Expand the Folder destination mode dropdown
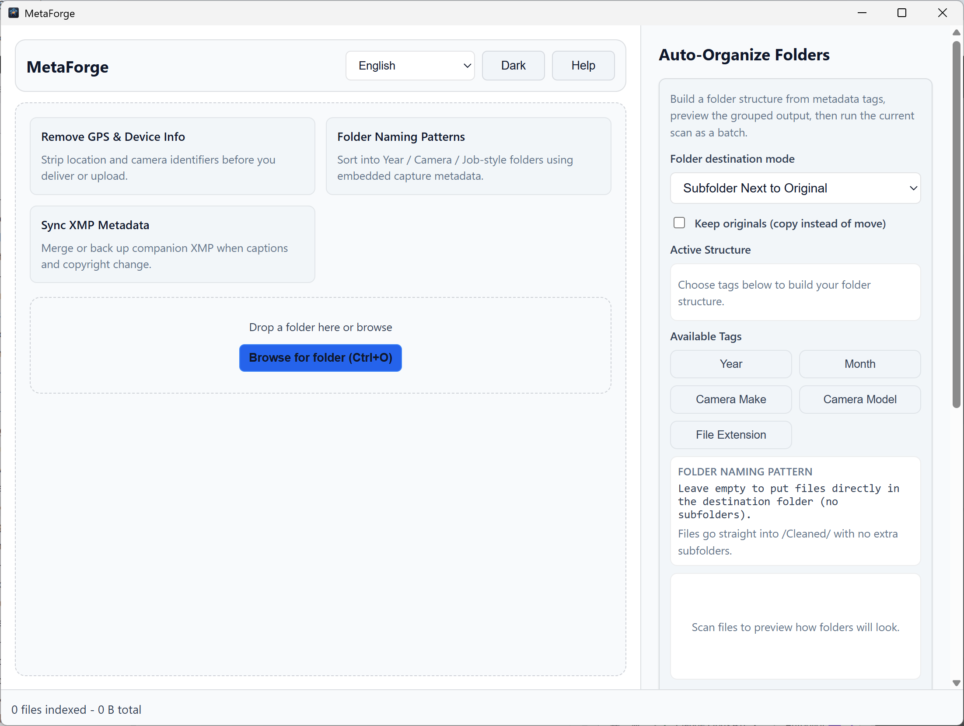Viewport: 964px width, 726px height. [795, 188]
